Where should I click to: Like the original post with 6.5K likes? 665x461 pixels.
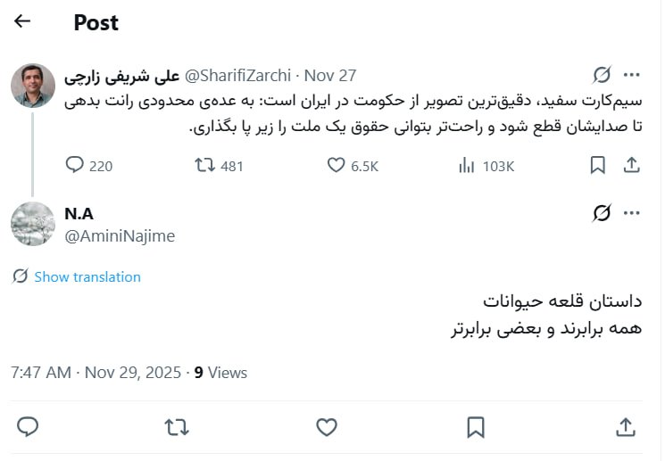point(337,165)
